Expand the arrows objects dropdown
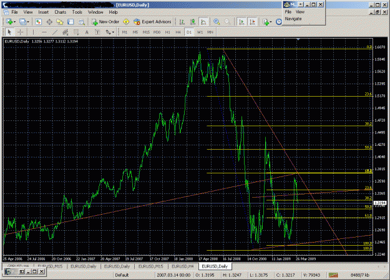 click(113, 32)
